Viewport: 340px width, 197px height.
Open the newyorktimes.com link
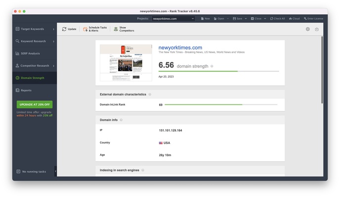coord(180,47)
